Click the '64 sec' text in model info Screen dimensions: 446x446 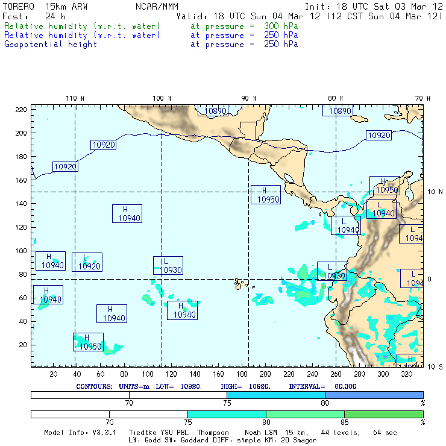coord(385,433)
